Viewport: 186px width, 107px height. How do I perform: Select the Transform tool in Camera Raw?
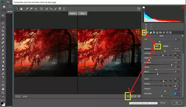[x=41, y=9]
